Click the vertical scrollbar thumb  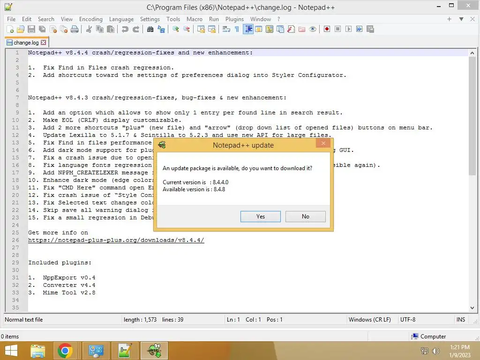[472, 116]
